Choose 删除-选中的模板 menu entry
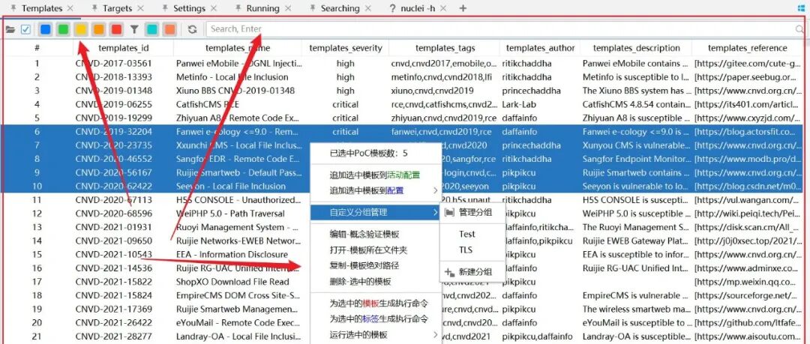Viewport: 810px width, 344px height. (x=376, y=282)
